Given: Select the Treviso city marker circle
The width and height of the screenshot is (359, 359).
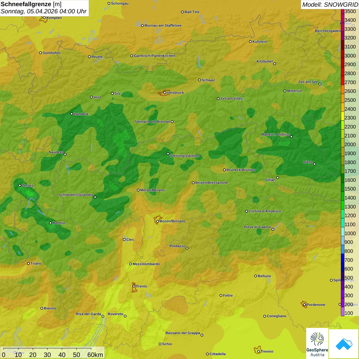Looking at the screenshot, I should coord(258,351).
